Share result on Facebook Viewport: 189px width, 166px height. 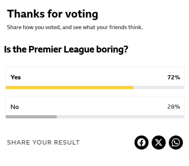142,142
